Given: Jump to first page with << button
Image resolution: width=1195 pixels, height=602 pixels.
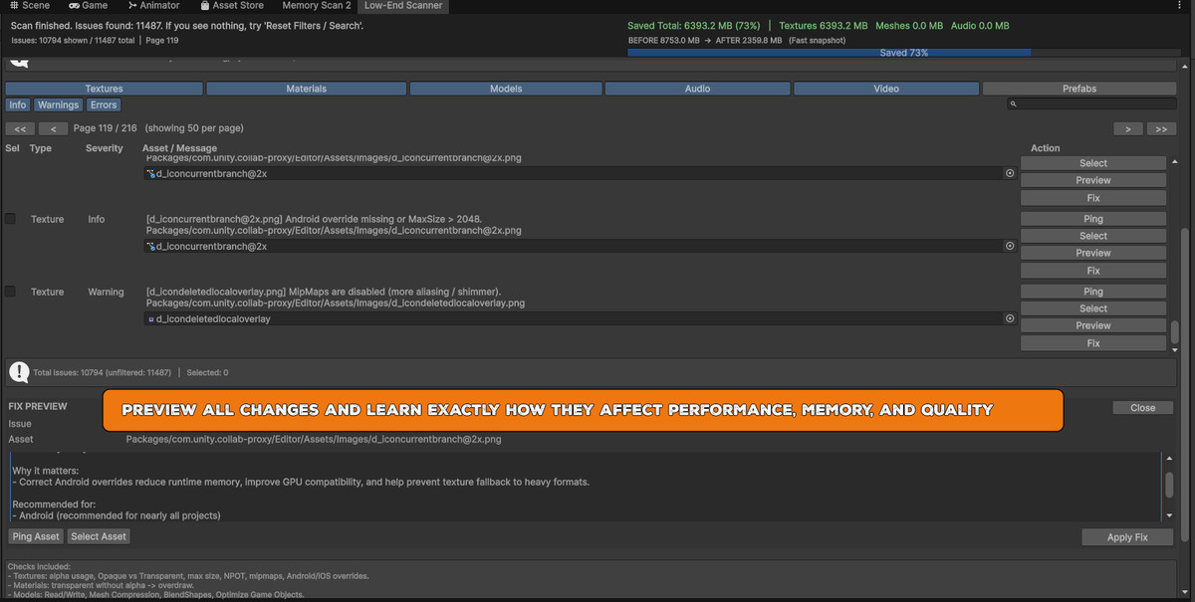Looking at the screenshot, I should tap(20, 128).
